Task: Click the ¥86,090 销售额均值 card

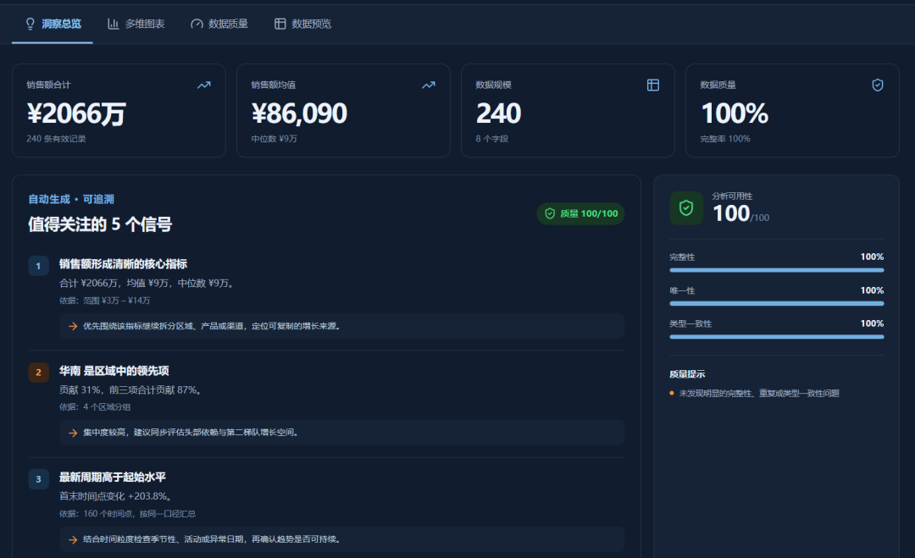Action: (343, 111)
